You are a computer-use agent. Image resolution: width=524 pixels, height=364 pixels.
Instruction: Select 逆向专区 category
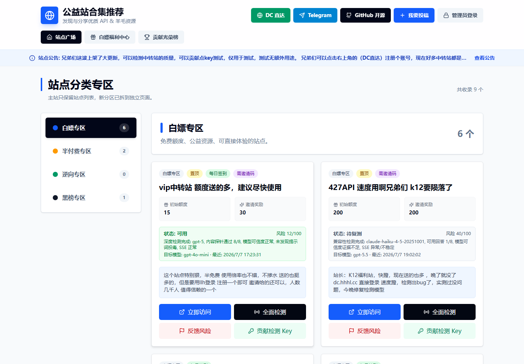(91, 174)
